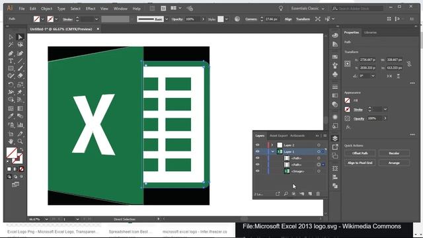
Task: Click target circle of Layer 2
Action: [x=319, y=145]
